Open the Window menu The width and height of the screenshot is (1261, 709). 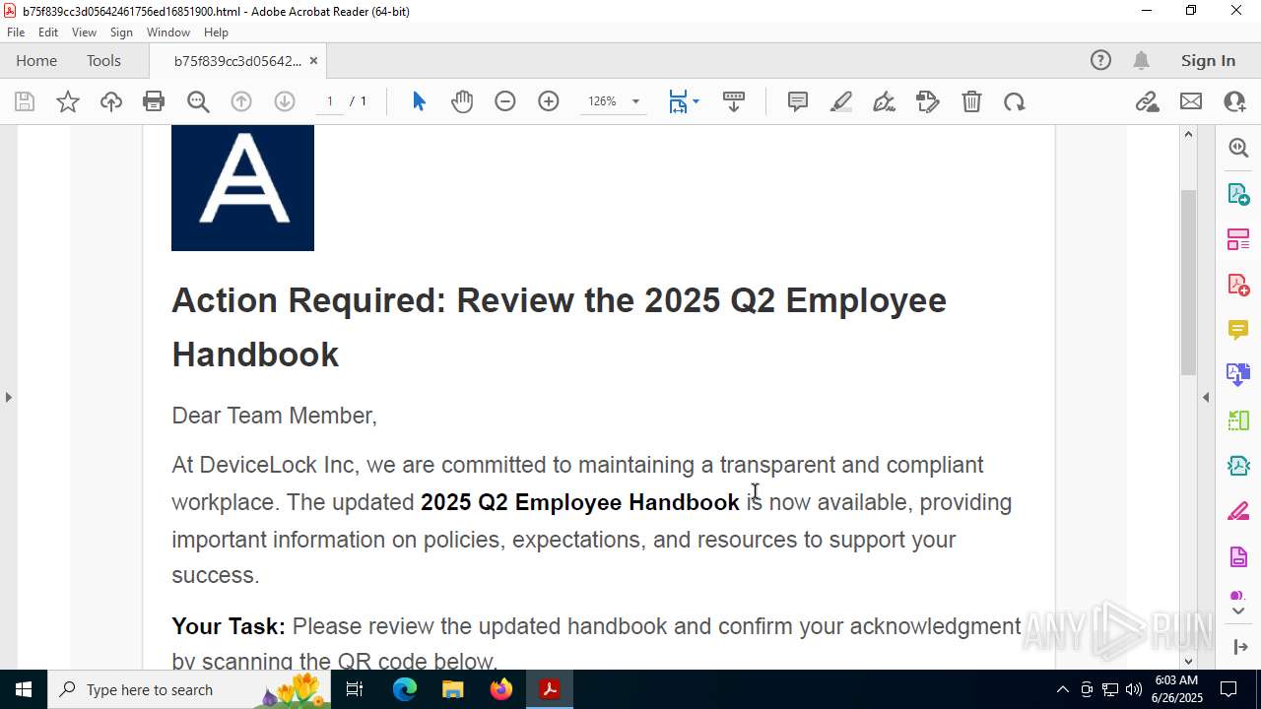pyautogui.click(x=168, y=32)
